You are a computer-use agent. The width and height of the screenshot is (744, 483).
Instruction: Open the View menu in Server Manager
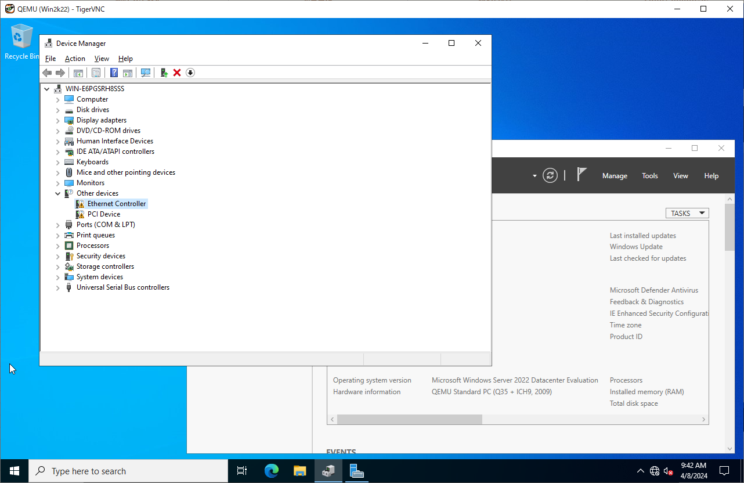pos(681,176)
